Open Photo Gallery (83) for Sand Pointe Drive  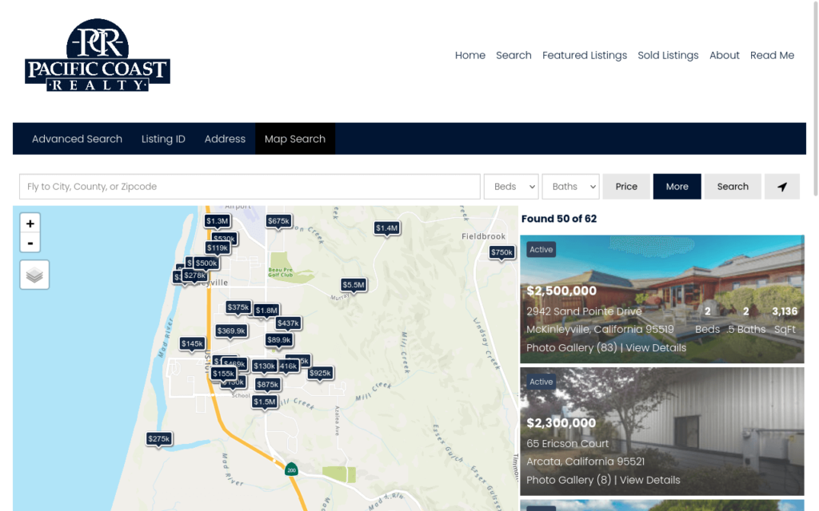pyautogui.click(x=571, y=348)
